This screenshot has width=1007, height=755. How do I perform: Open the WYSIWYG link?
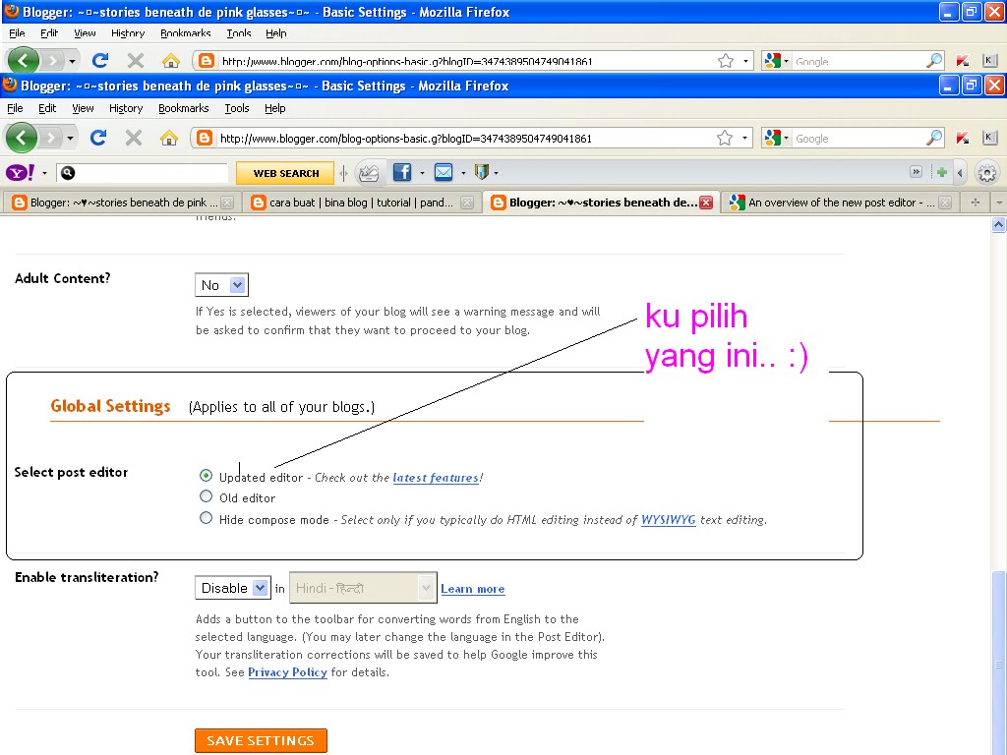coord(668,519)
